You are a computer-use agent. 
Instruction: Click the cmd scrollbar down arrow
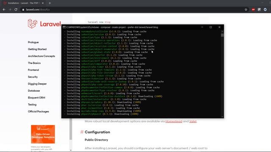point(222,117)
